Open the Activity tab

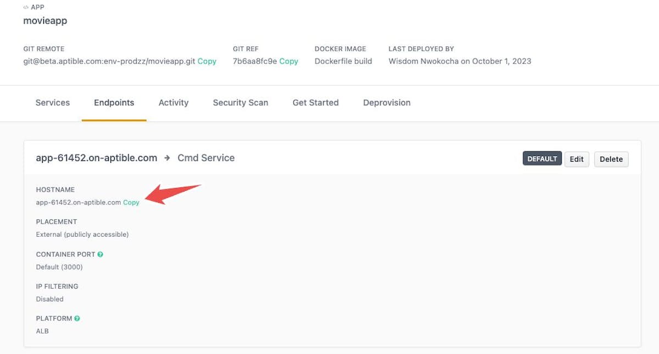[174, 102]
